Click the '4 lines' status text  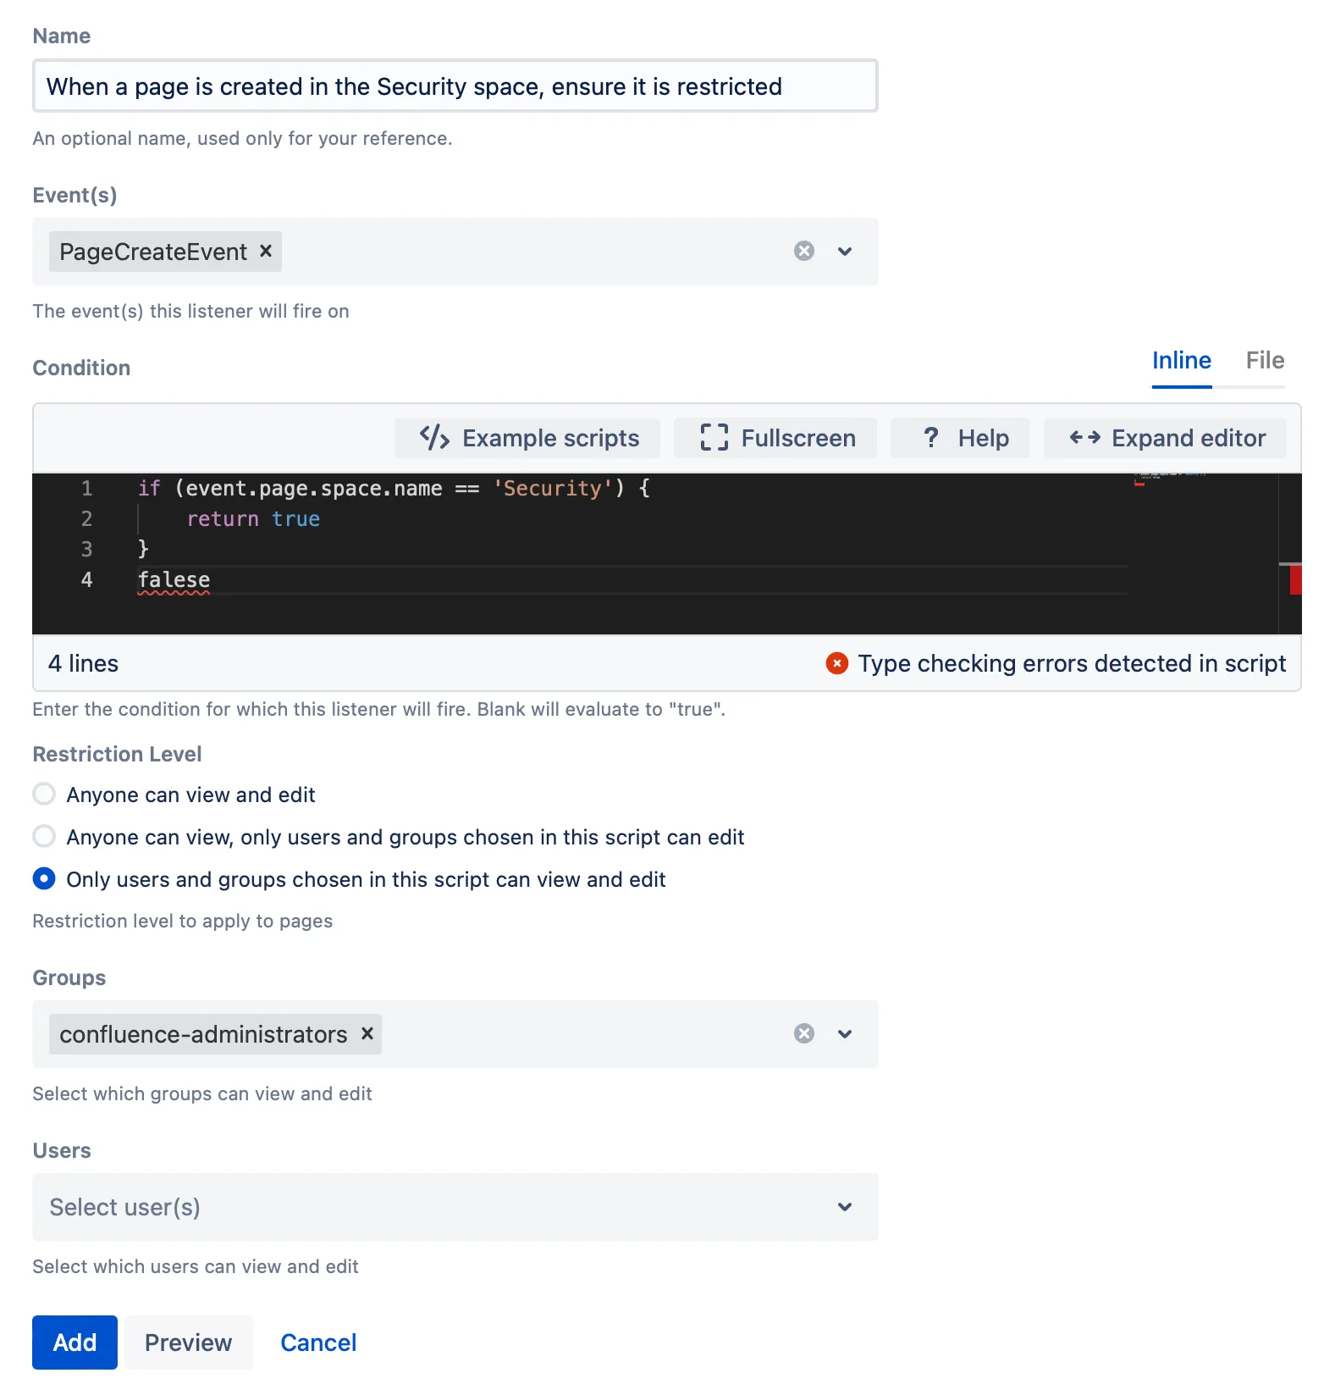(x=83, y=663)
